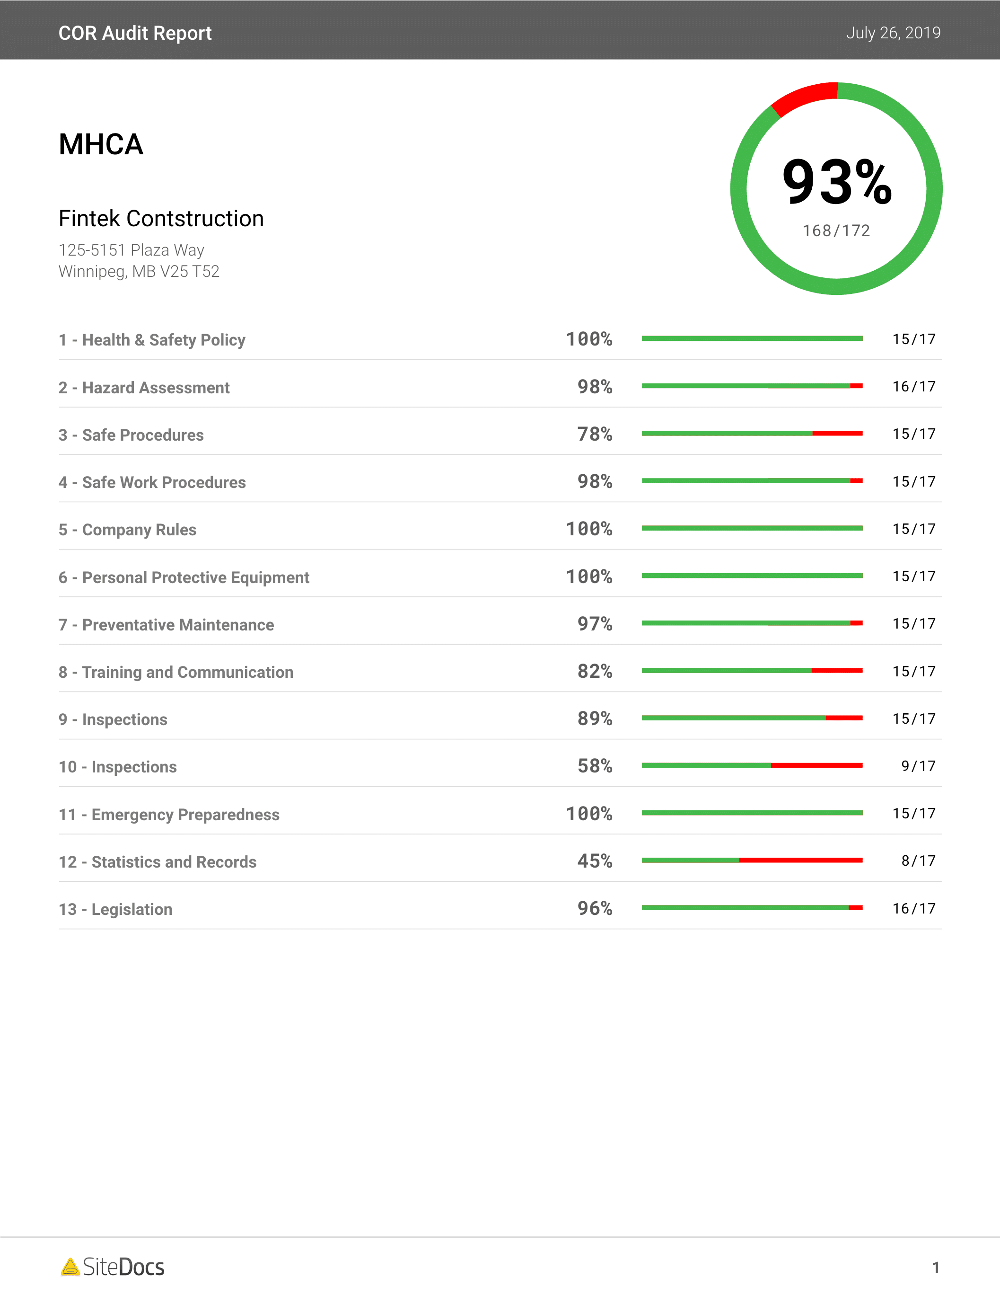Click the SiteDocs warning triangle logo icon

point(70,1267)
